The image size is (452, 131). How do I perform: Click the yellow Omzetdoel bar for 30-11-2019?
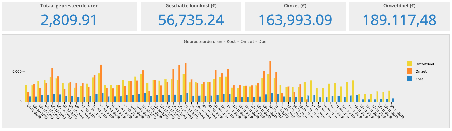[389, 96]
